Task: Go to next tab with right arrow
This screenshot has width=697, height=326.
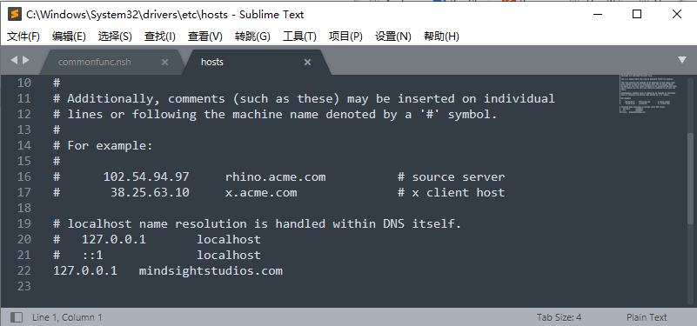Action: [26, 60]
